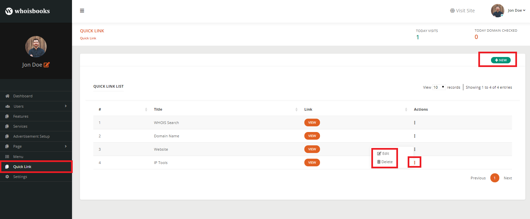Open actions menu for WHOIS Search row
Screen dimensions: 530x219
click(415, 123)
